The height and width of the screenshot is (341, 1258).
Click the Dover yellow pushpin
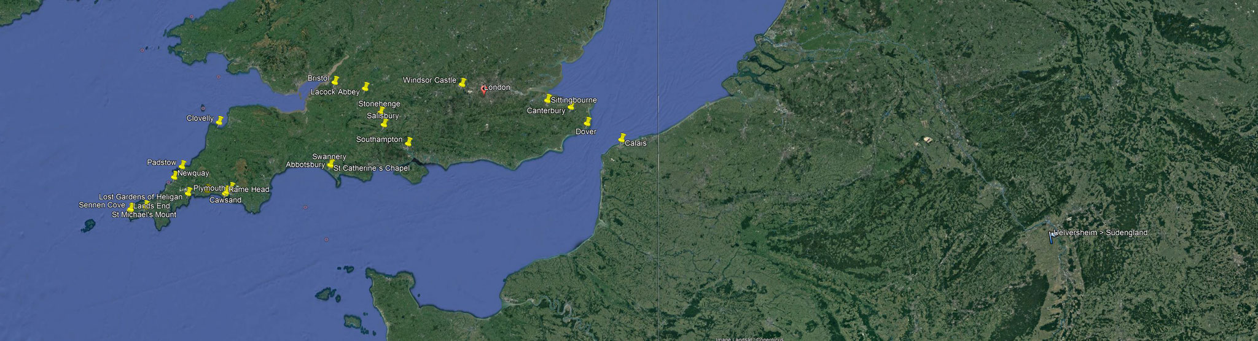[588, 121]
